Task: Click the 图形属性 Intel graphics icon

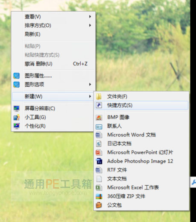Action: click(17, 76)
